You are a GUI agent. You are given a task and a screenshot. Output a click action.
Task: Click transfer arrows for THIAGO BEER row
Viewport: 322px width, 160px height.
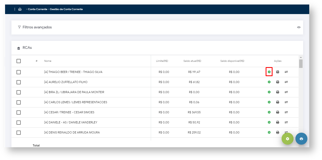[286, 72]
